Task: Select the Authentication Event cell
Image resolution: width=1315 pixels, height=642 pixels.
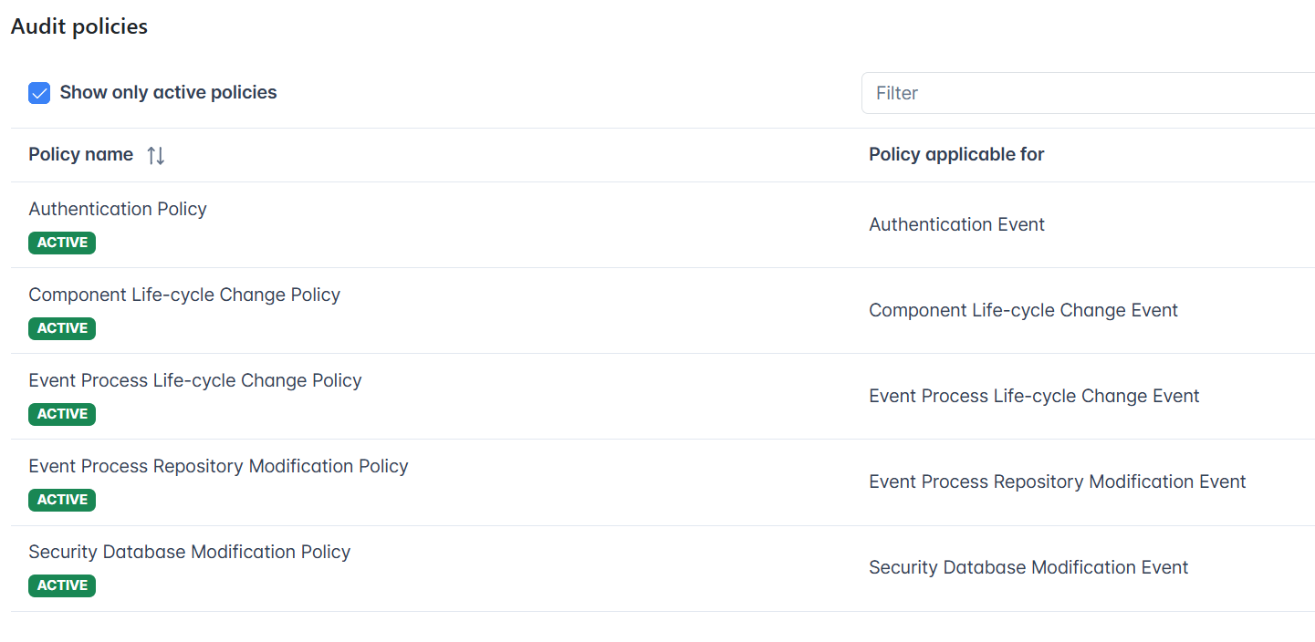Action: [x=956, y=224]
